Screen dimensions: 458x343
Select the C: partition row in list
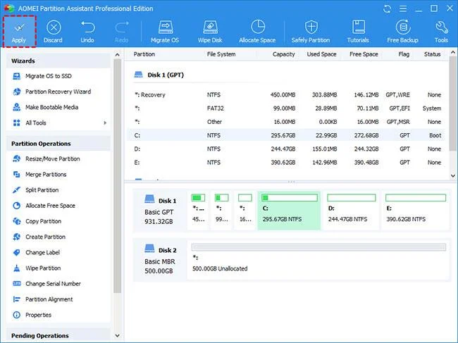point(287,135)
